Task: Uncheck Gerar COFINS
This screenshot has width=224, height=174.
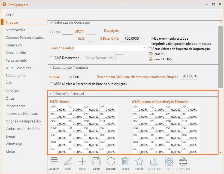Action: tap(150, 59)
